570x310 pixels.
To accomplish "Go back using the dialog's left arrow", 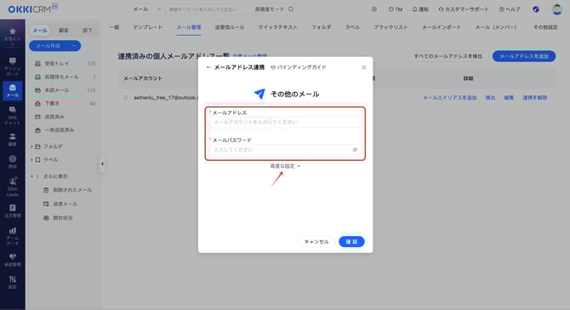I will tap(208, 67).
